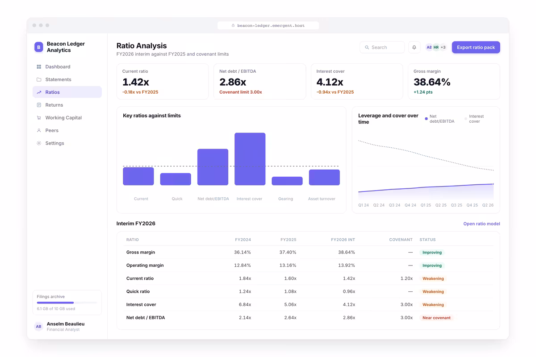This screenshot has height=357, width=536.
Task: Click the search magnifier icon
Action: 367,47
